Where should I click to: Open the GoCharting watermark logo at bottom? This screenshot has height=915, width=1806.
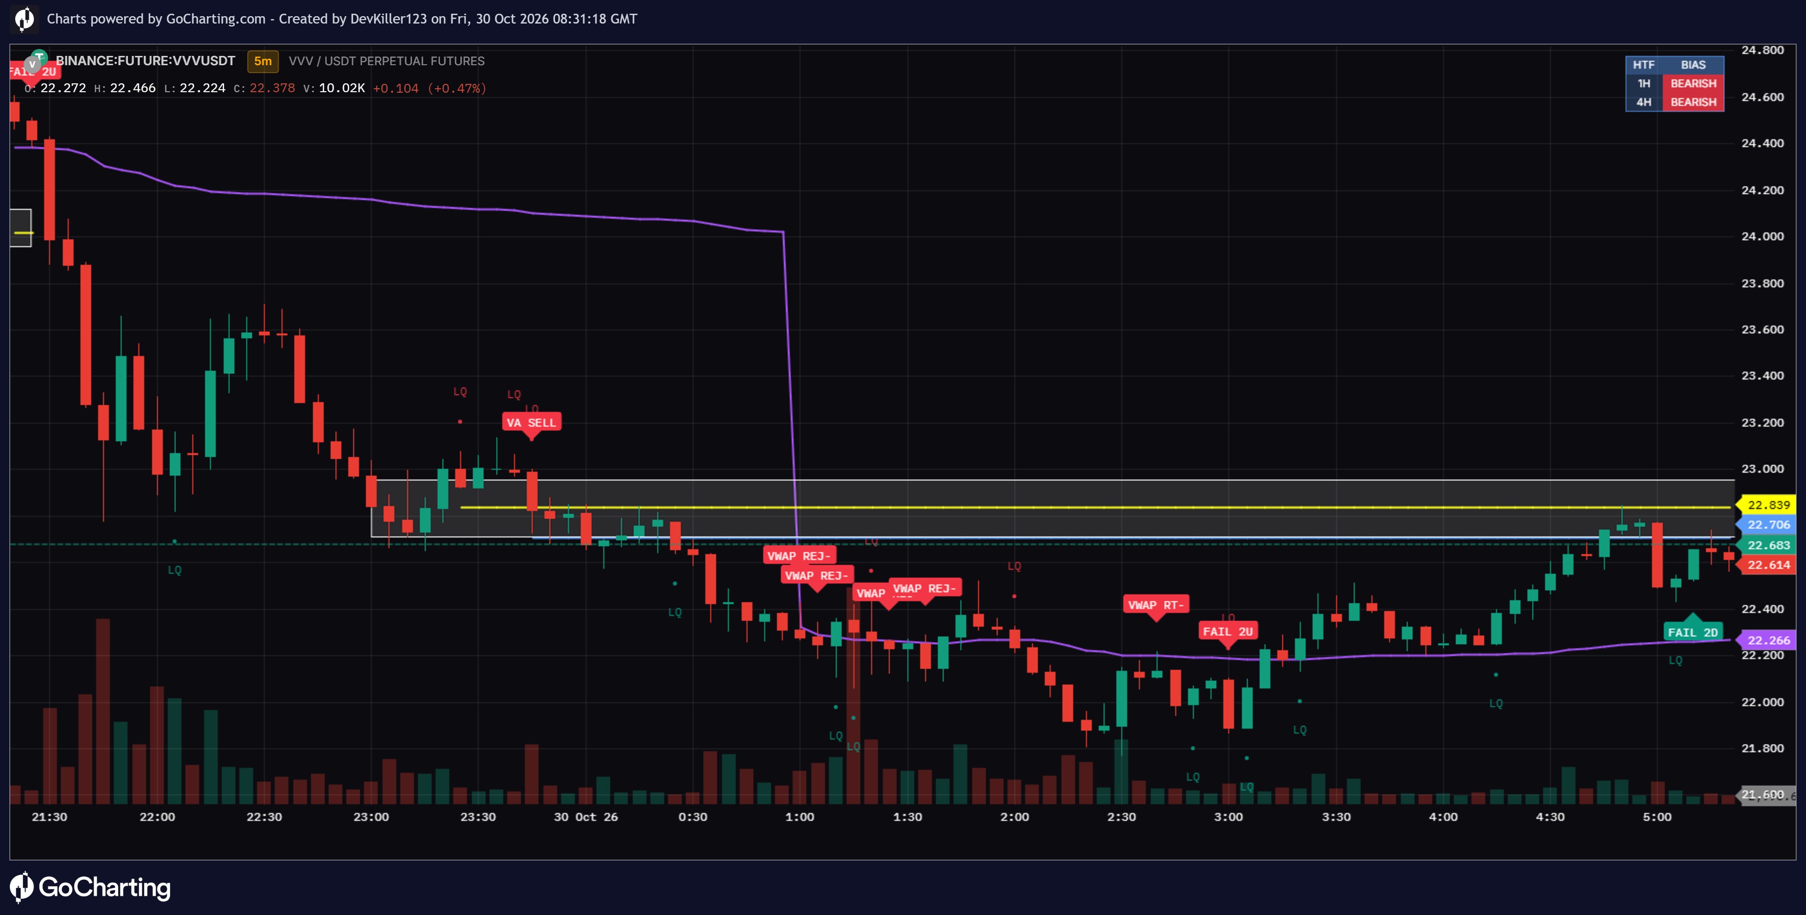[90, 887]
